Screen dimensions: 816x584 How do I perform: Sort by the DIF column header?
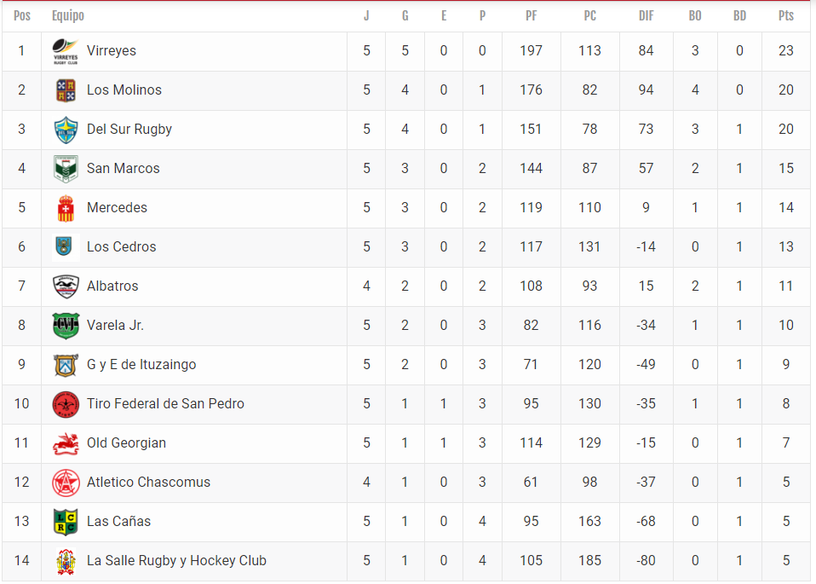(x=646, y=16)
